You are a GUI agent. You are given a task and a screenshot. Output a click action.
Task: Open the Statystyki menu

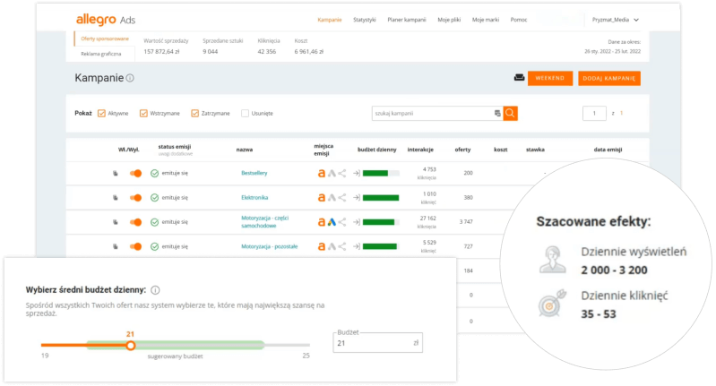point(365,20)
